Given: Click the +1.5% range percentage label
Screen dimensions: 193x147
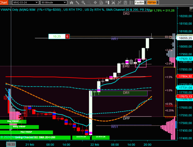Looking at the screenshot, I should 169,77.
